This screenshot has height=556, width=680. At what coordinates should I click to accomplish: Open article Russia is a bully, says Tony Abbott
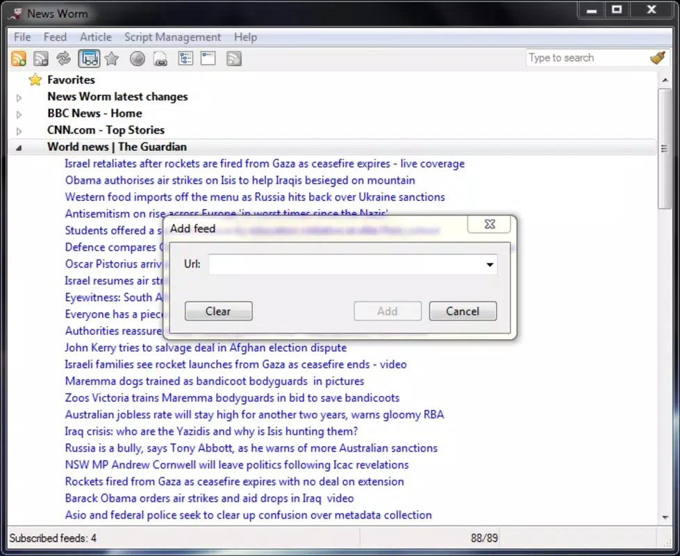pyautogui.click(x=251, y=448)
